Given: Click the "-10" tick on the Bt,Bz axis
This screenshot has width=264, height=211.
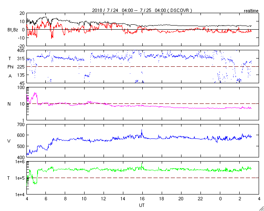Looking at the screenshot, I should click(x=21, y=38).
